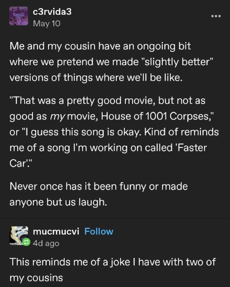Tap the green reblog badge icon
This screenshot has width=230, height=287.
coord(26,243)
